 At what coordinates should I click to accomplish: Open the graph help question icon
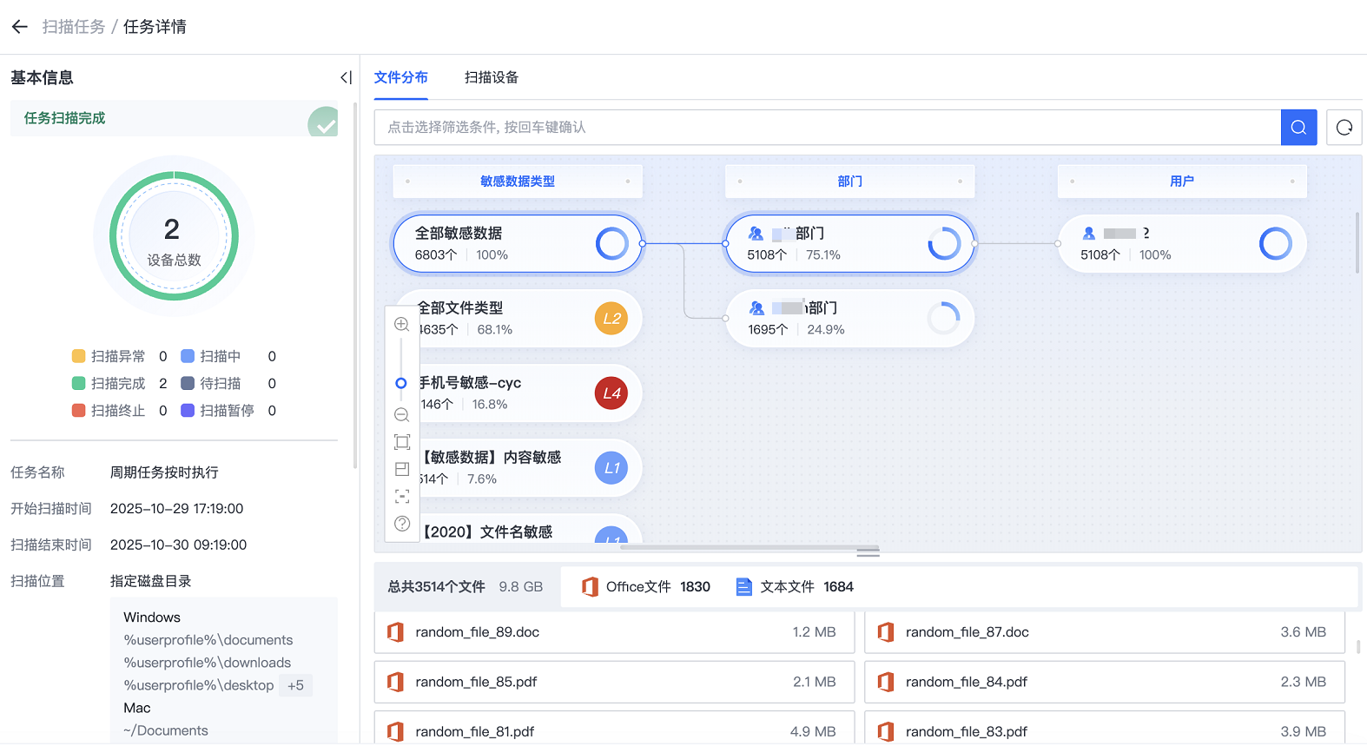[x=402, y=524]
